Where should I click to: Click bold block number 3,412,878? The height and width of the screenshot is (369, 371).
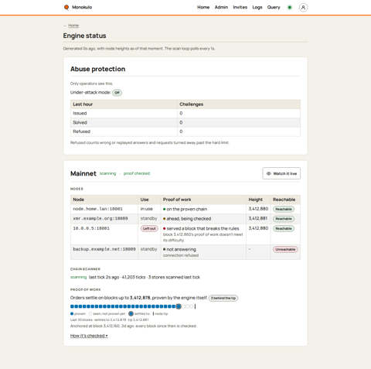point(140,298)
